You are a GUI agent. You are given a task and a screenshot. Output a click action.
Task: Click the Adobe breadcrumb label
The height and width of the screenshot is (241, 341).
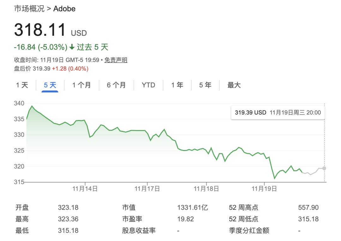coord(64,9)
